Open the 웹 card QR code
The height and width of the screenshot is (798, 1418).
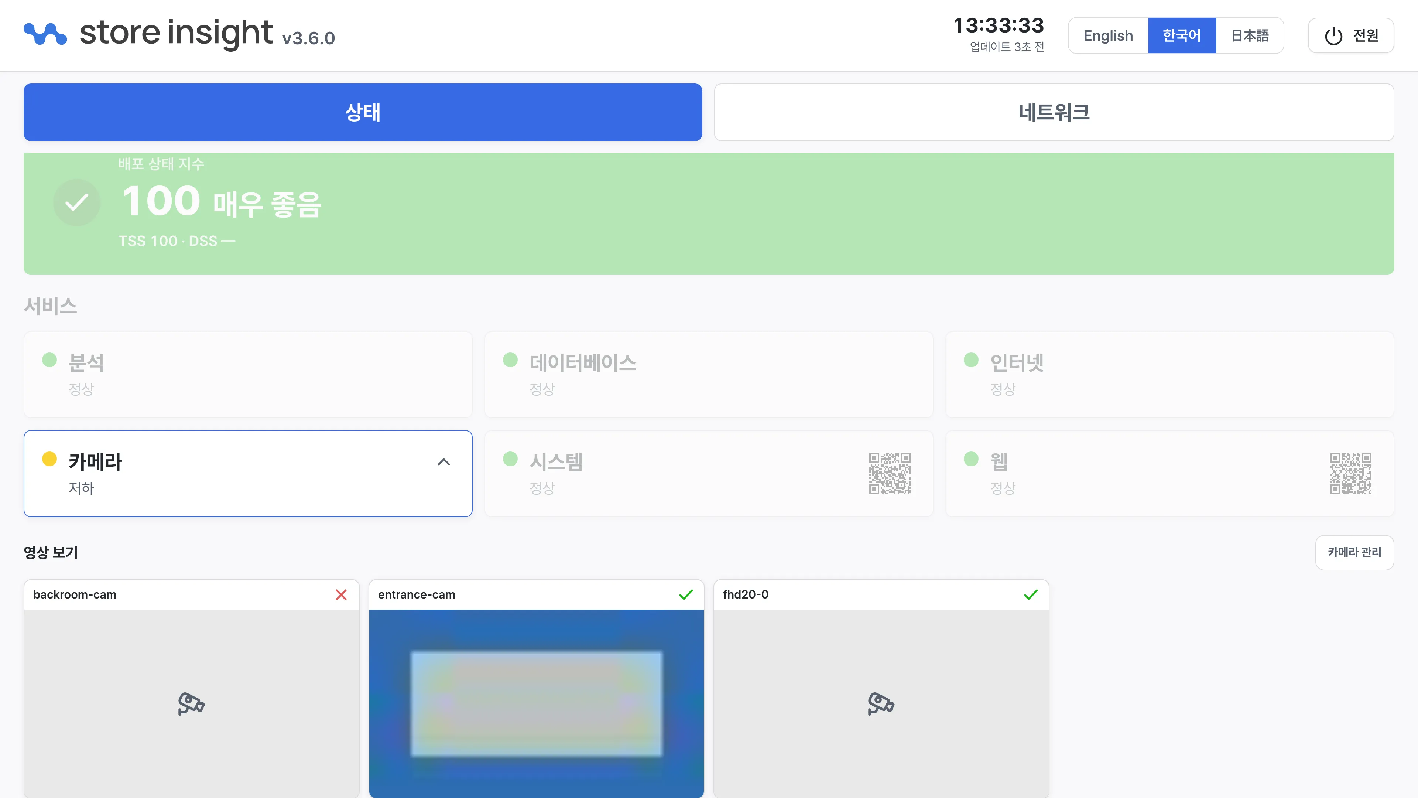pos(1350,474)
